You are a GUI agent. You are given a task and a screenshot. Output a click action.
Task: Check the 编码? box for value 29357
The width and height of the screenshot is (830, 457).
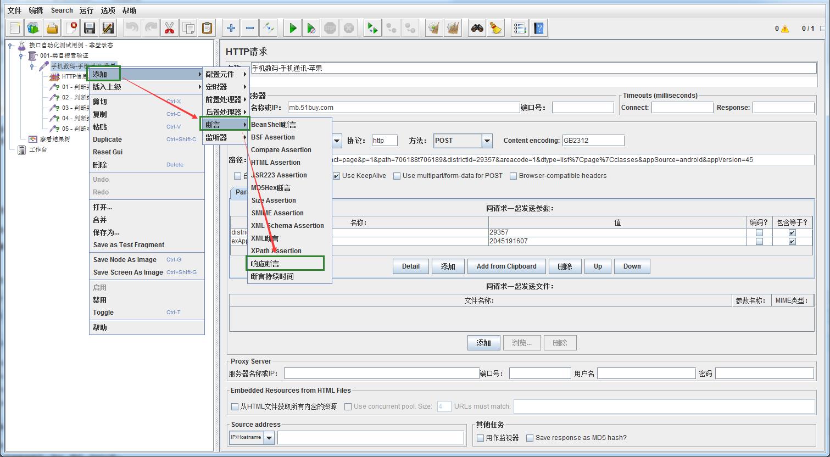pyautogui.click(x=759, y=232)
